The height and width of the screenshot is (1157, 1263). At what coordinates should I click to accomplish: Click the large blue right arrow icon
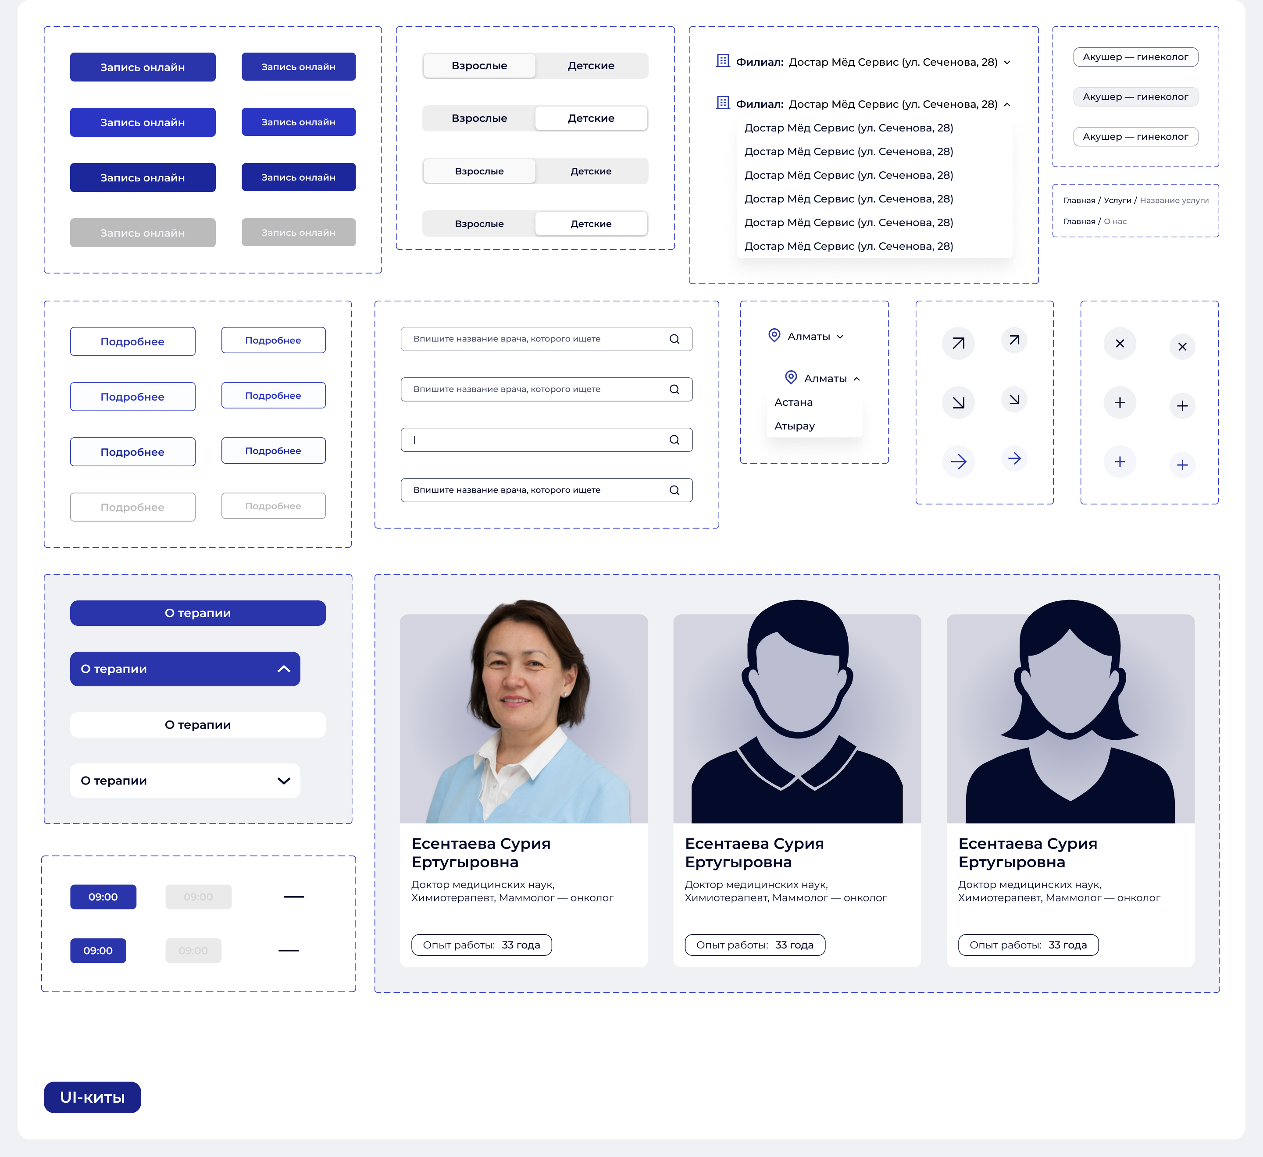(958, 462)
